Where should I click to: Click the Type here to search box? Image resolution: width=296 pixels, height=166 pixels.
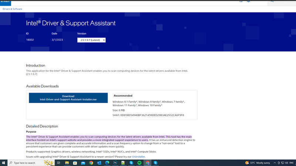(31, 163)
